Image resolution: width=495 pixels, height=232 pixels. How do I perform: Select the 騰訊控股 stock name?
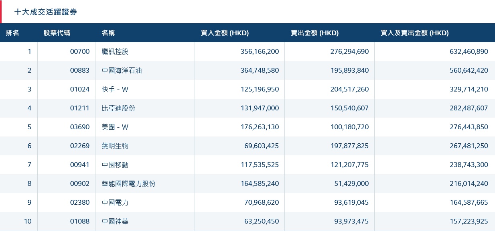(x=115, y=51)
